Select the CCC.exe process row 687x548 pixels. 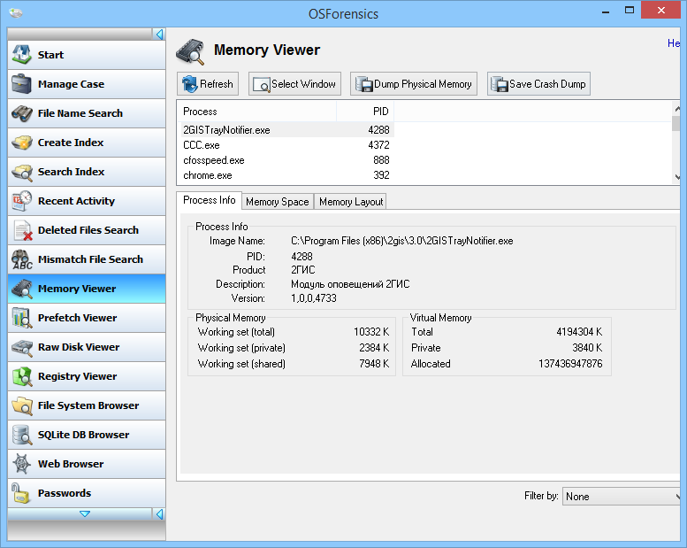(x=286, y=145)
